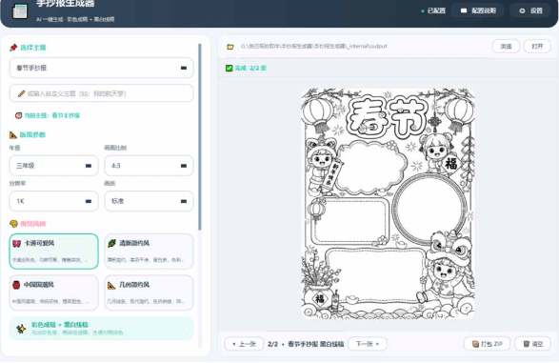Image resolution: width=559 pixels, height=363 pixels.
Task: Select the 中国国潮风 style card
Action: tap(54, 292)
